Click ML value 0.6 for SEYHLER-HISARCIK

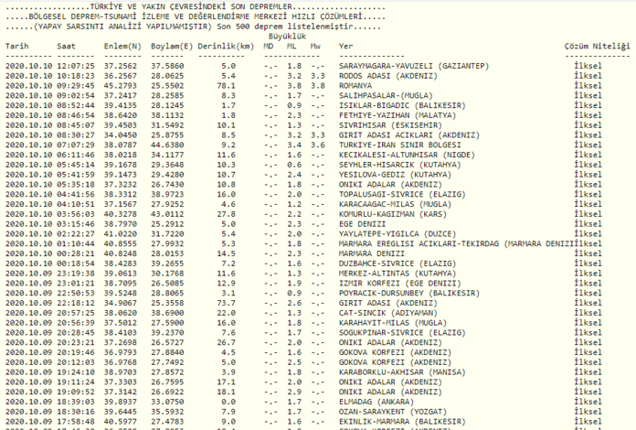294,165
